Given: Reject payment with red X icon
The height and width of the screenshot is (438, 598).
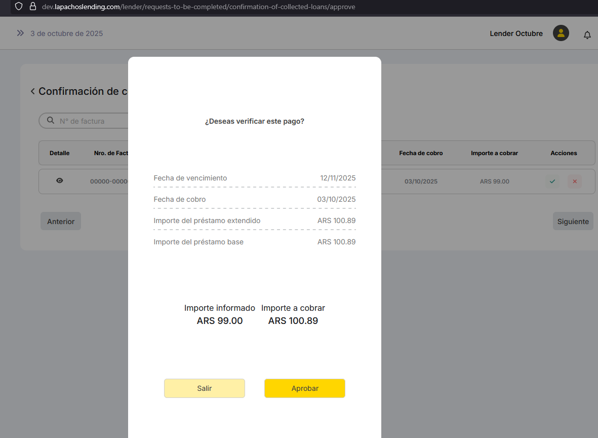Looking at the screenshot, I should (574, 181).
